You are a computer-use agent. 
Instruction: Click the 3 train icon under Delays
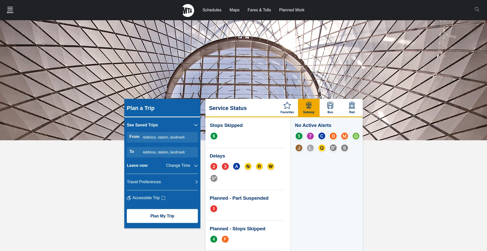(225, 166)
